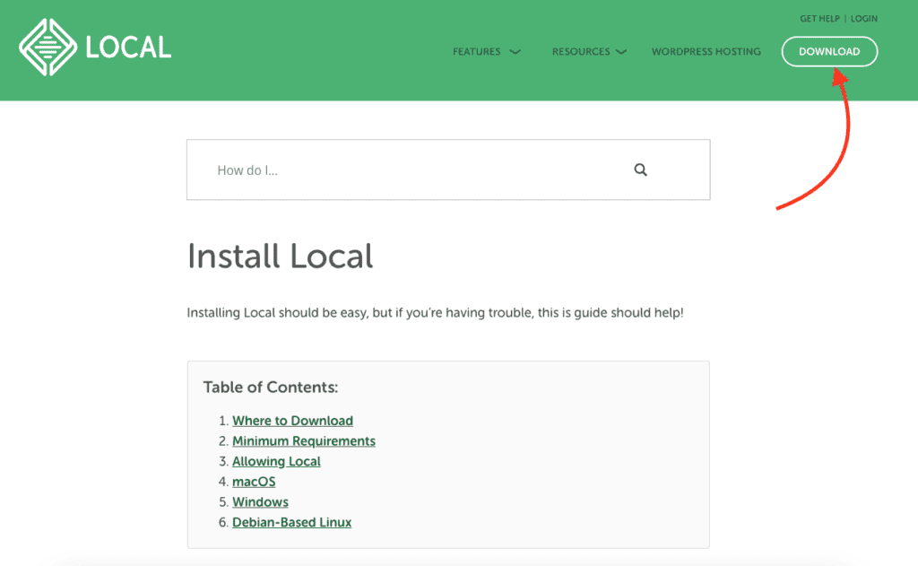Click the "Installing Local should be easy" paragraph

click(435, 313)
